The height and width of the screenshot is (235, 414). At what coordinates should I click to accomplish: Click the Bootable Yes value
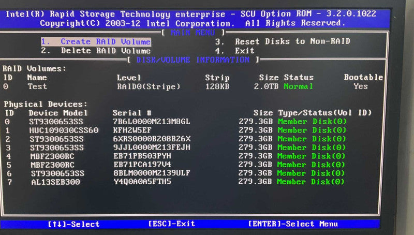click(x=361, y=86)
